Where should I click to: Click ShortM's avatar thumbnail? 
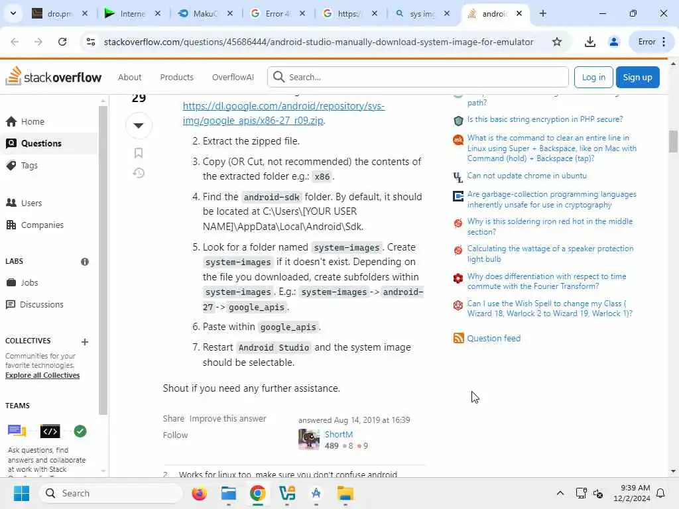coord(309,439)
